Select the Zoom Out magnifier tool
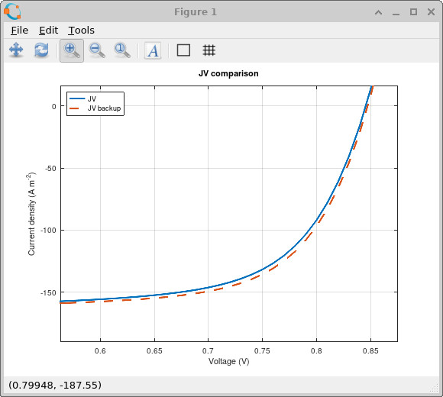The height and width of the screenshot is (397, 443). tap(97, 50)
